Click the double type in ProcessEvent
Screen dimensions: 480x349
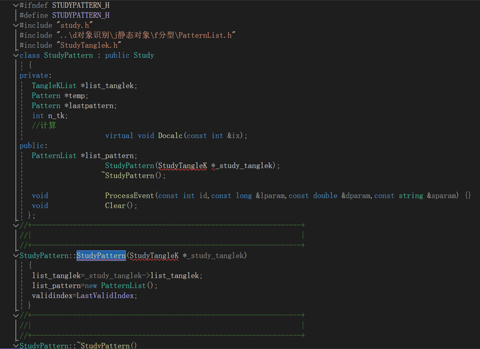325,196
